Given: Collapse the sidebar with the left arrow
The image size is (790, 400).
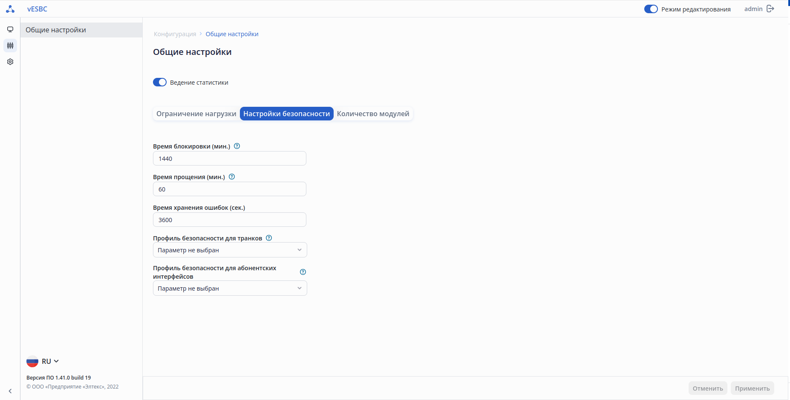Looking at the screenshot, I should point(10,391).
